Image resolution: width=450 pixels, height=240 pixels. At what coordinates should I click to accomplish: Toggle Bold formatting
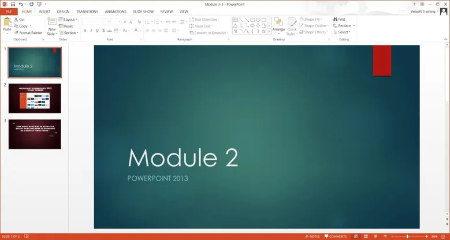pos(85,31)
